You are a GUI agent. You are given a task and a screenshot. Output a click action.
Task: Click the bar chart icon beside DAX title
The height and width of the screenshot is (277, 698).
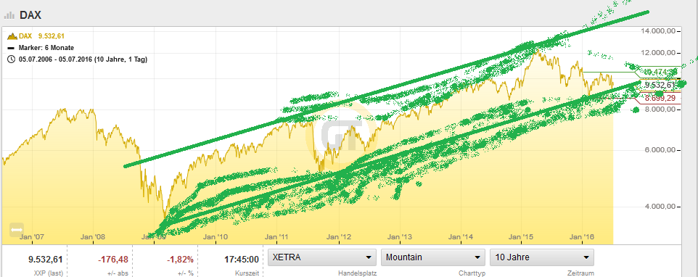(x=9, y=15)
